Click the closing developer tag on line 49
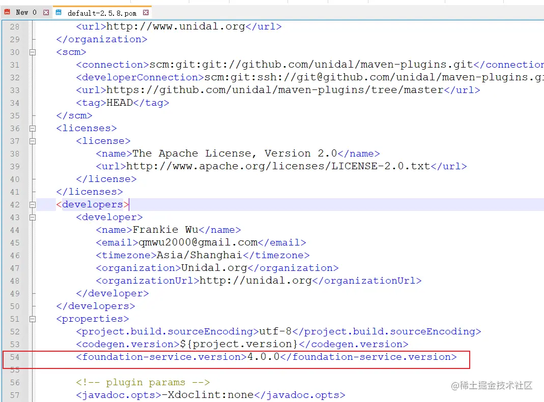 112,294
